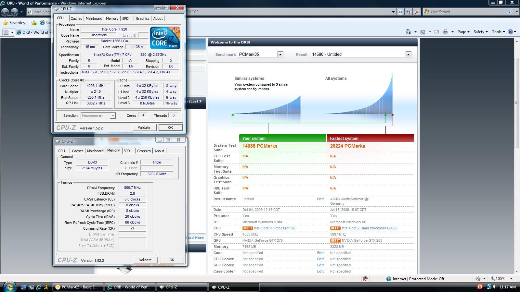Click the IE Forward arrow button
The image size is (520, 292).
[x=14, y=12]
